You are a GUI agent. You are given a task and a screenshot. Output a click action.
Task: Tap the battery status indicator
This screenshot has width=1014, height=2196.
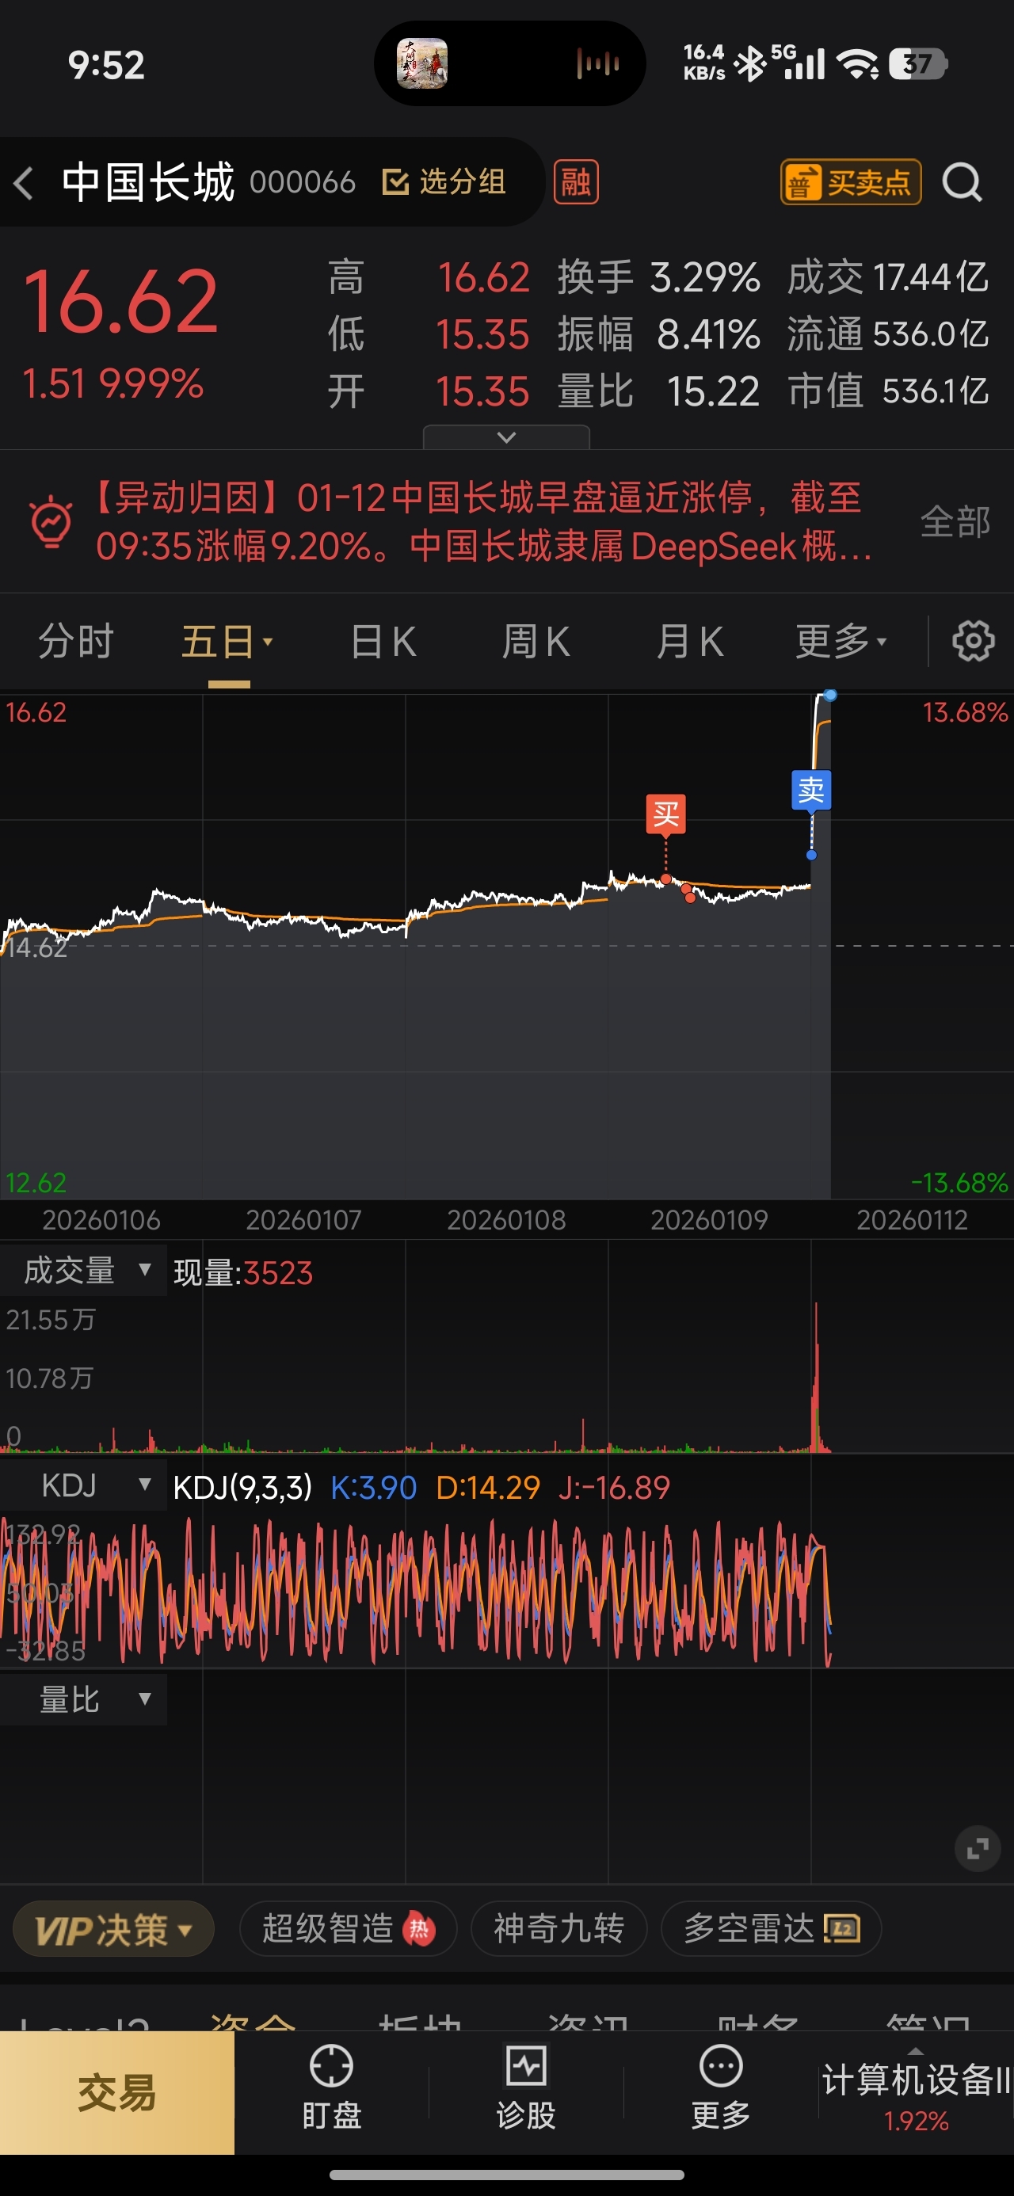tap(917, 63)
